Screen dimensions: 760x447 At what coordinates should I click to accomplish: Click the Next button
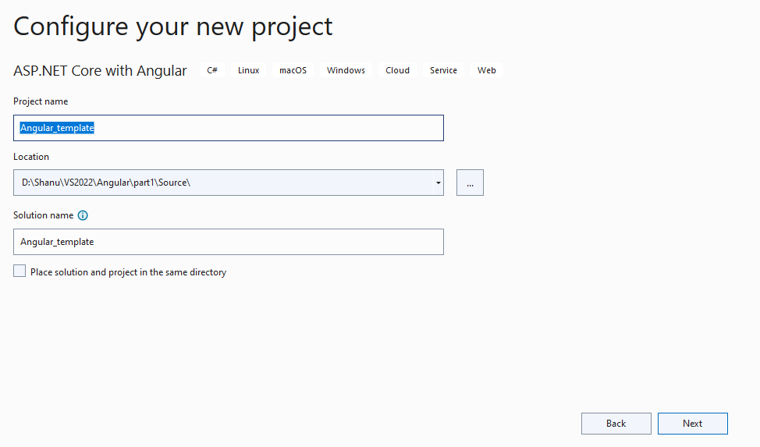693,424
